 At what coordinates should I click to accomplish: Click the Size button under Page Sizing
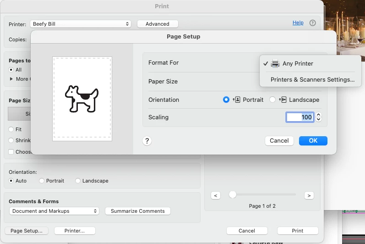pos(19,114)
